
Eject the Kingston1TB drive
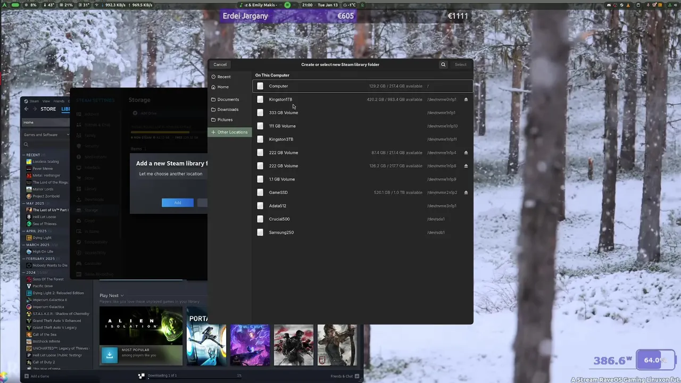pyautogui.click(x=466, y=99)
